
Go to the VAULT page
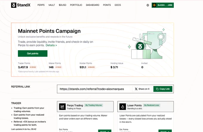pyautogui.click(x=52, y=5)
